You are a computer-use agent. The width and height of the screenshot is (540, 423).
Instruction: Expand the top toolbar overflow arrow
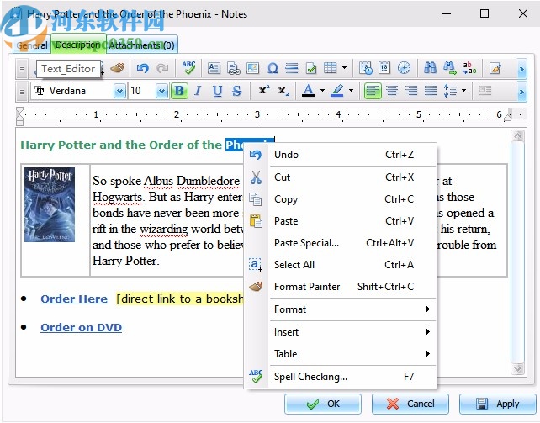point(521,69)
